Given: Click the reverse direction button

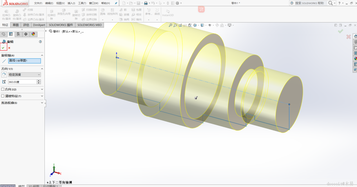Looking at the screenshot, I should click(x=4, y=75).
